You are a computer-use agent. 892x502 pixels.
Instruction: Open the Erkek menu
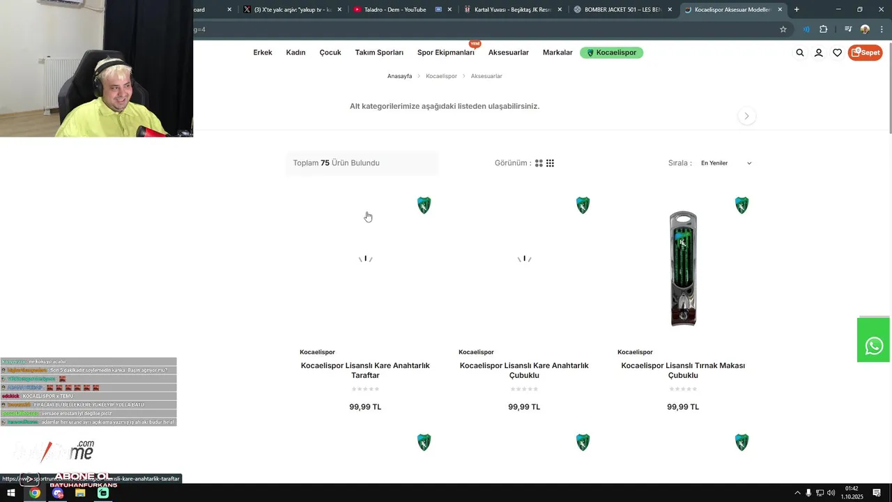[x=263, y=53]
